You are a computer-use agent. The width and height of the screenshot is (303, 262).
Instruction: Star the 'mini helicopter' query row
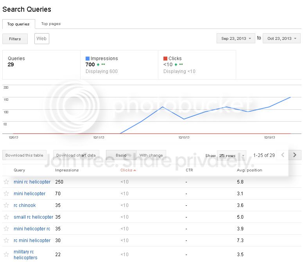6,193
